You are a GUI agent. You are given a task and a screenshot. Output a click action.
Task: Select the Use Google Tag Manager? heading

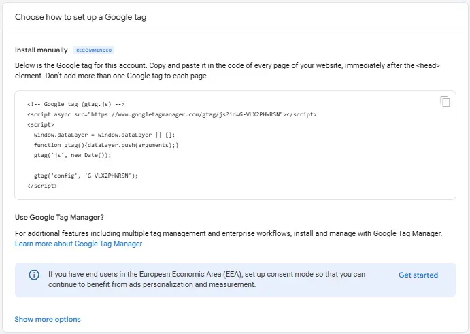click(59, 218)
